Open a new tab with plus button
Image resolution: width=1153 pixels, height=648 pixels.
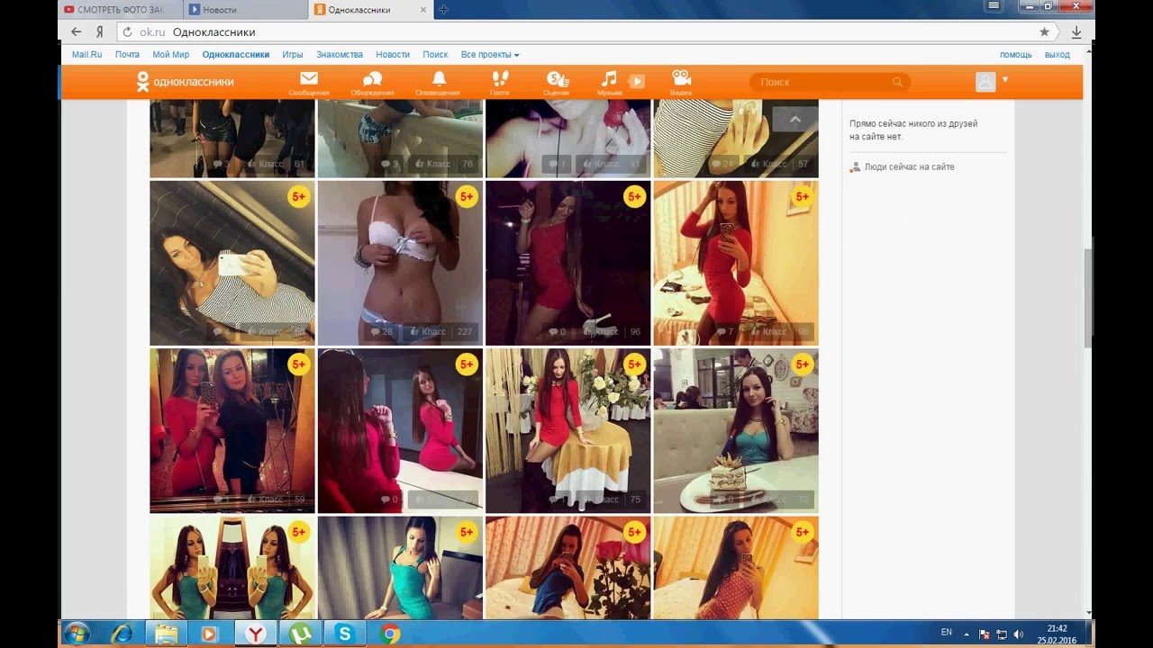point(444,9)
